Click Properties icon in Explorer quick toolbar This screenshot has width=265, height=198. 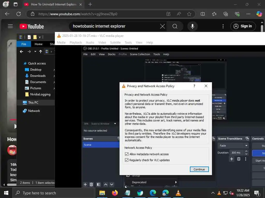click(x=29, y=37)
